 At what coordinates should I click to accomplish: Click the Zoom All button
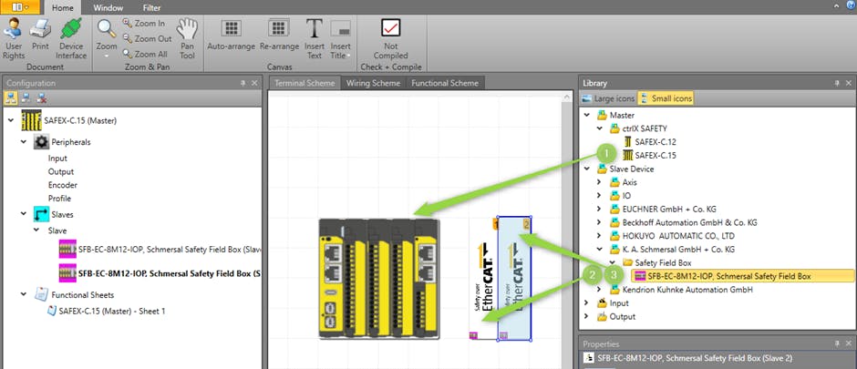click(x=145, y=54)
